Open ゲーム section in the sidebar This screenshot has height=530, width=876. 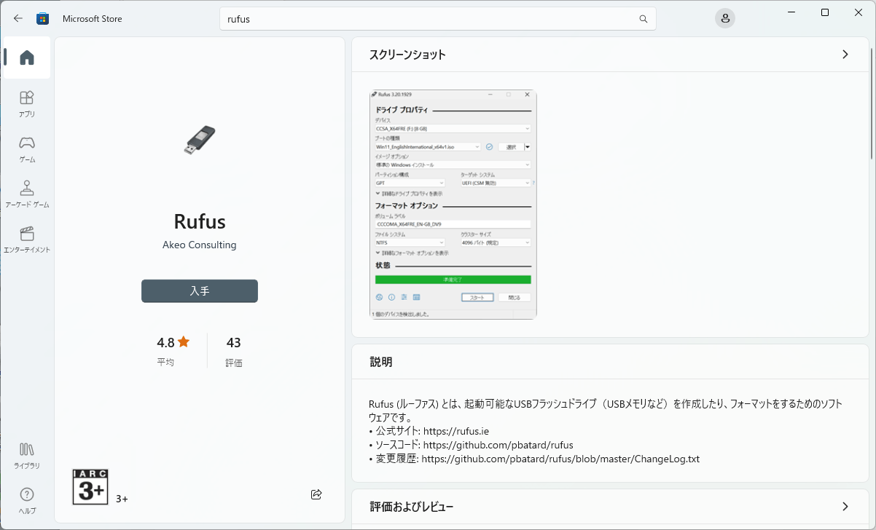pos(27,149)
